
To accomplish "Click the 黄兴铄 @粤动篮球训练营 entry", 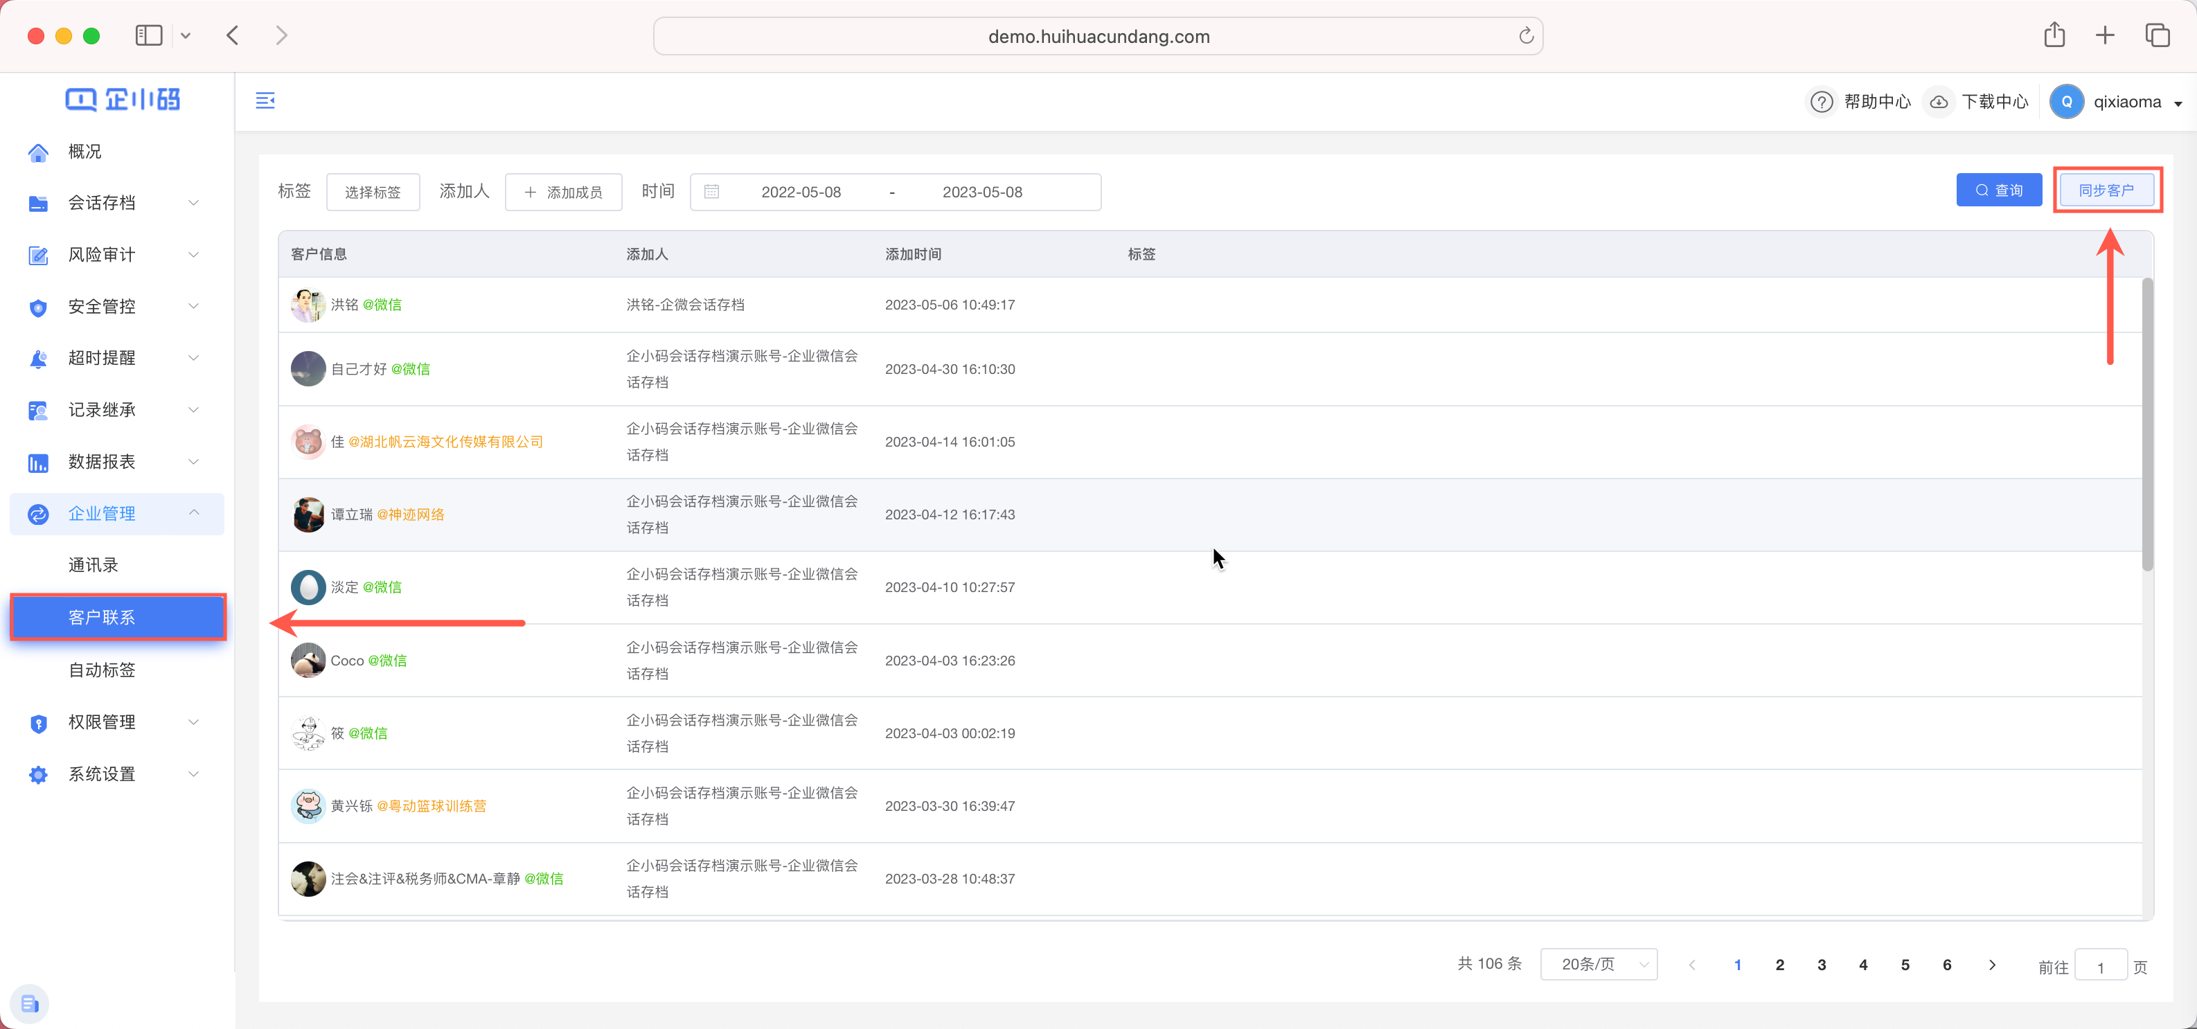I will pos(408,807).
